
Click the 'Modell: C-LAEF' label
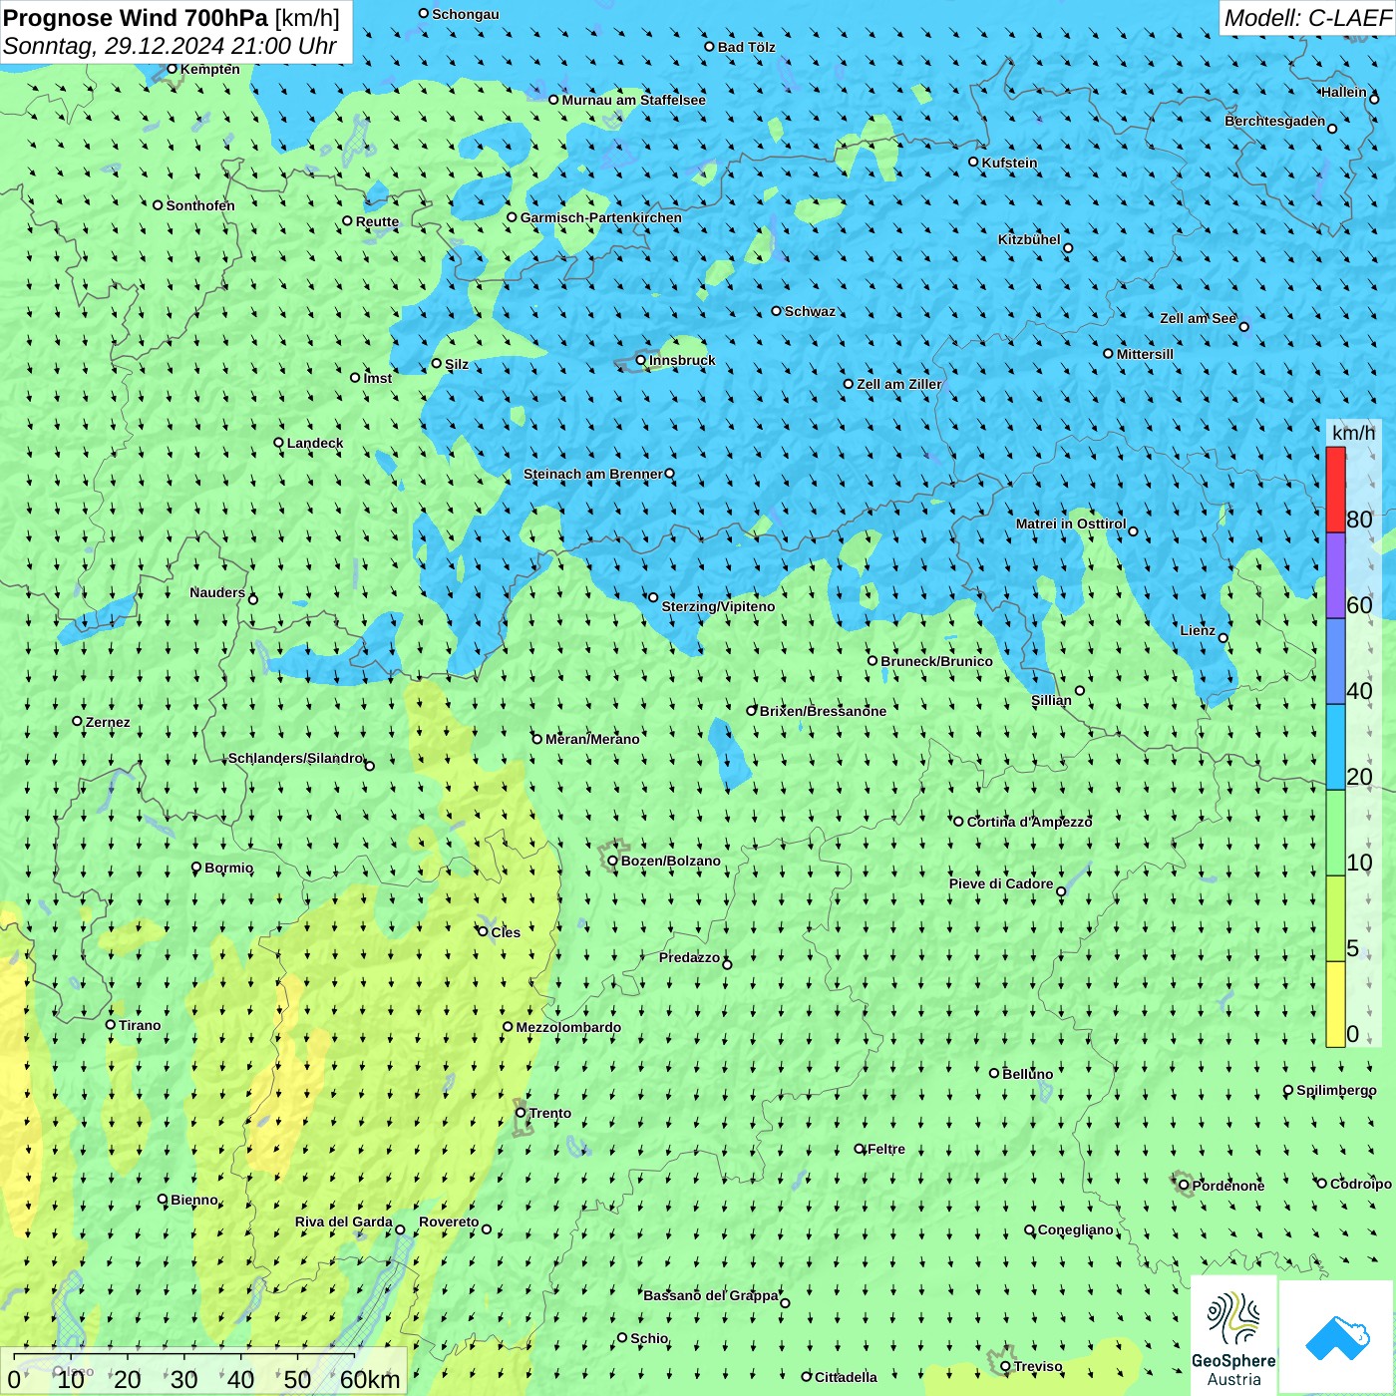[1307, 18]
